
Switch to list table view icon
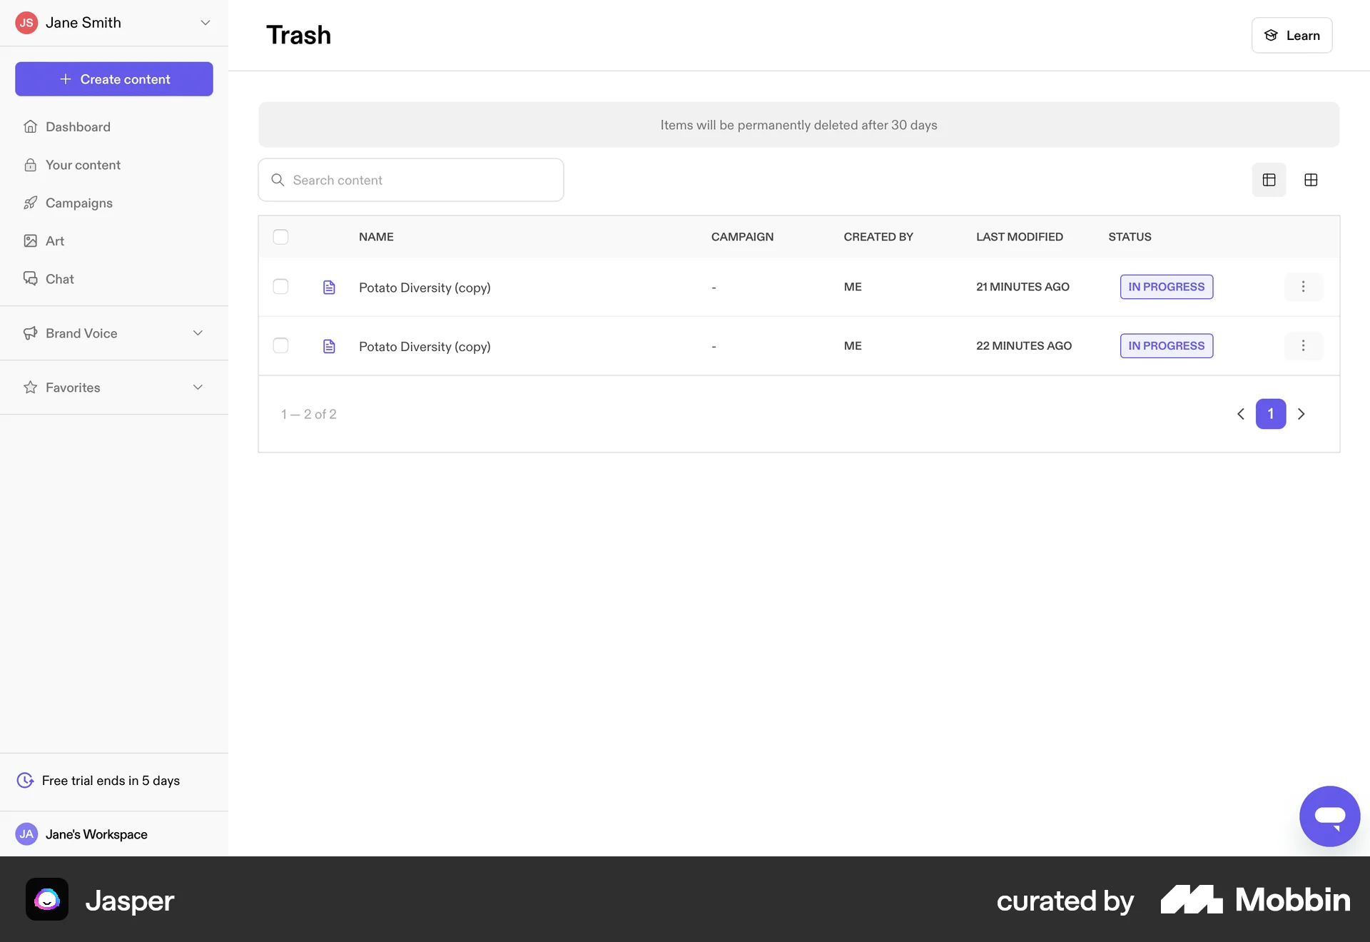coord(1269,180)
